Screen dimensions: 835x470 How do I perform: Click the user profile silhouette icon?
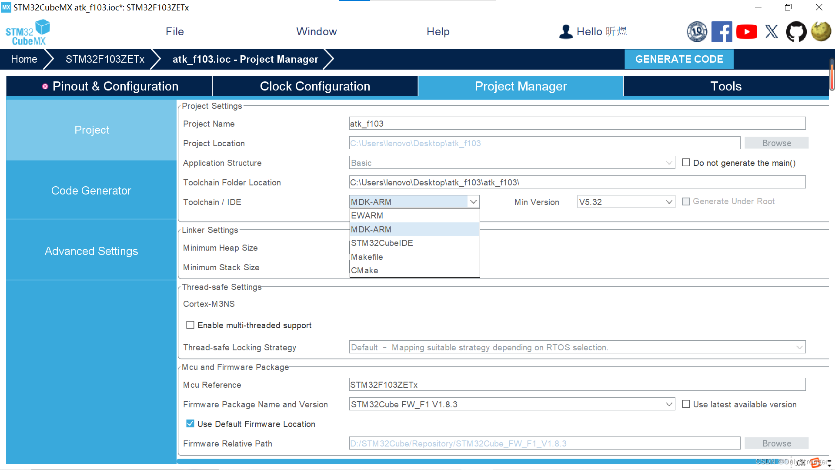[x=565, y=32]
